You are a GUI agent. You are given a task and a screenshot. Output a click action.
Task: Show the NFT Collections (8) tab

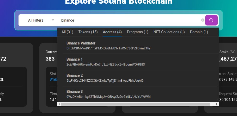[169, 32]
